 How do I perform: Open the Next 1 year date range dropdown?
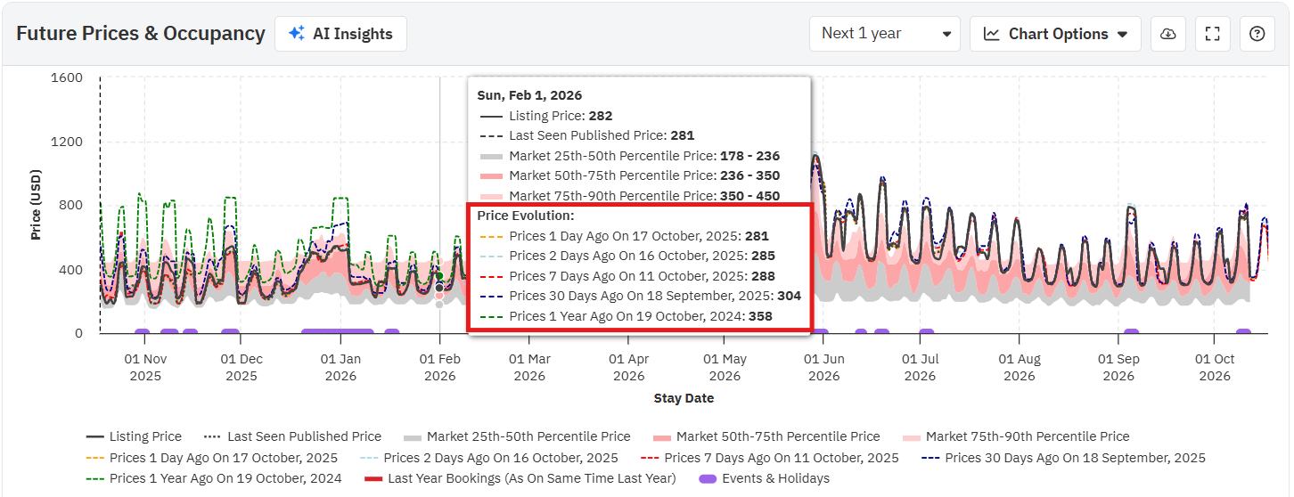coord(884,34)
